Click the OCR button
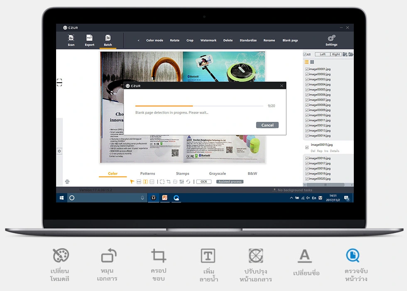407x291 pixels. click(x=204, y=182)
